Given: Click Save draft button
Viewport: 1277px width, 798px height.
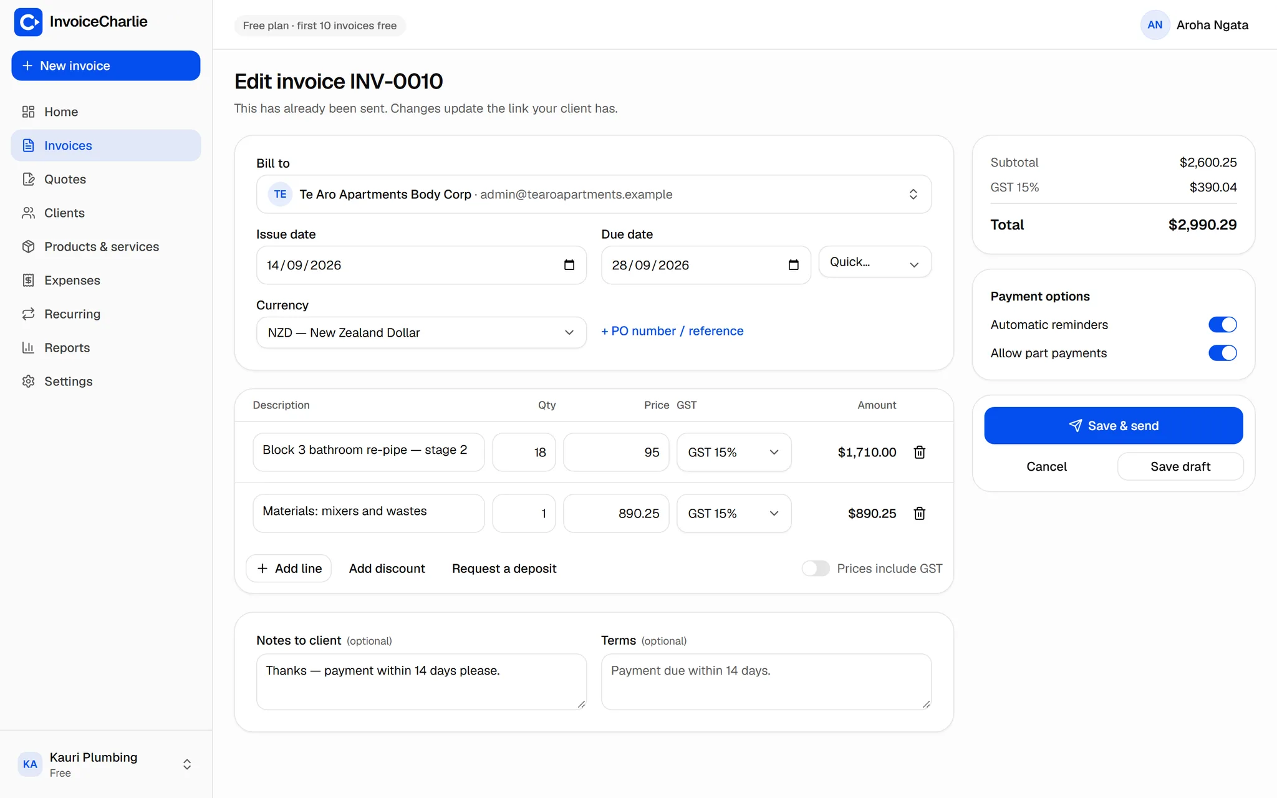Looking at the screenshot, I should point(1180,466).
